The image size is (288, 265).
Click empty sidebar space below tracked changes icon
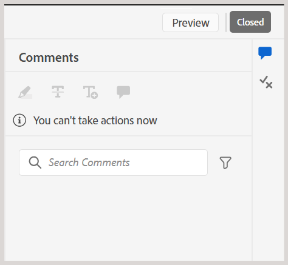tap(268, 174)
